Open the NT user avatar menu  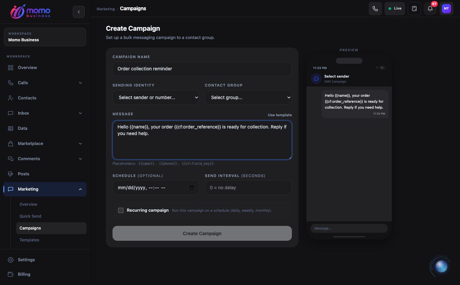(446, 9)
